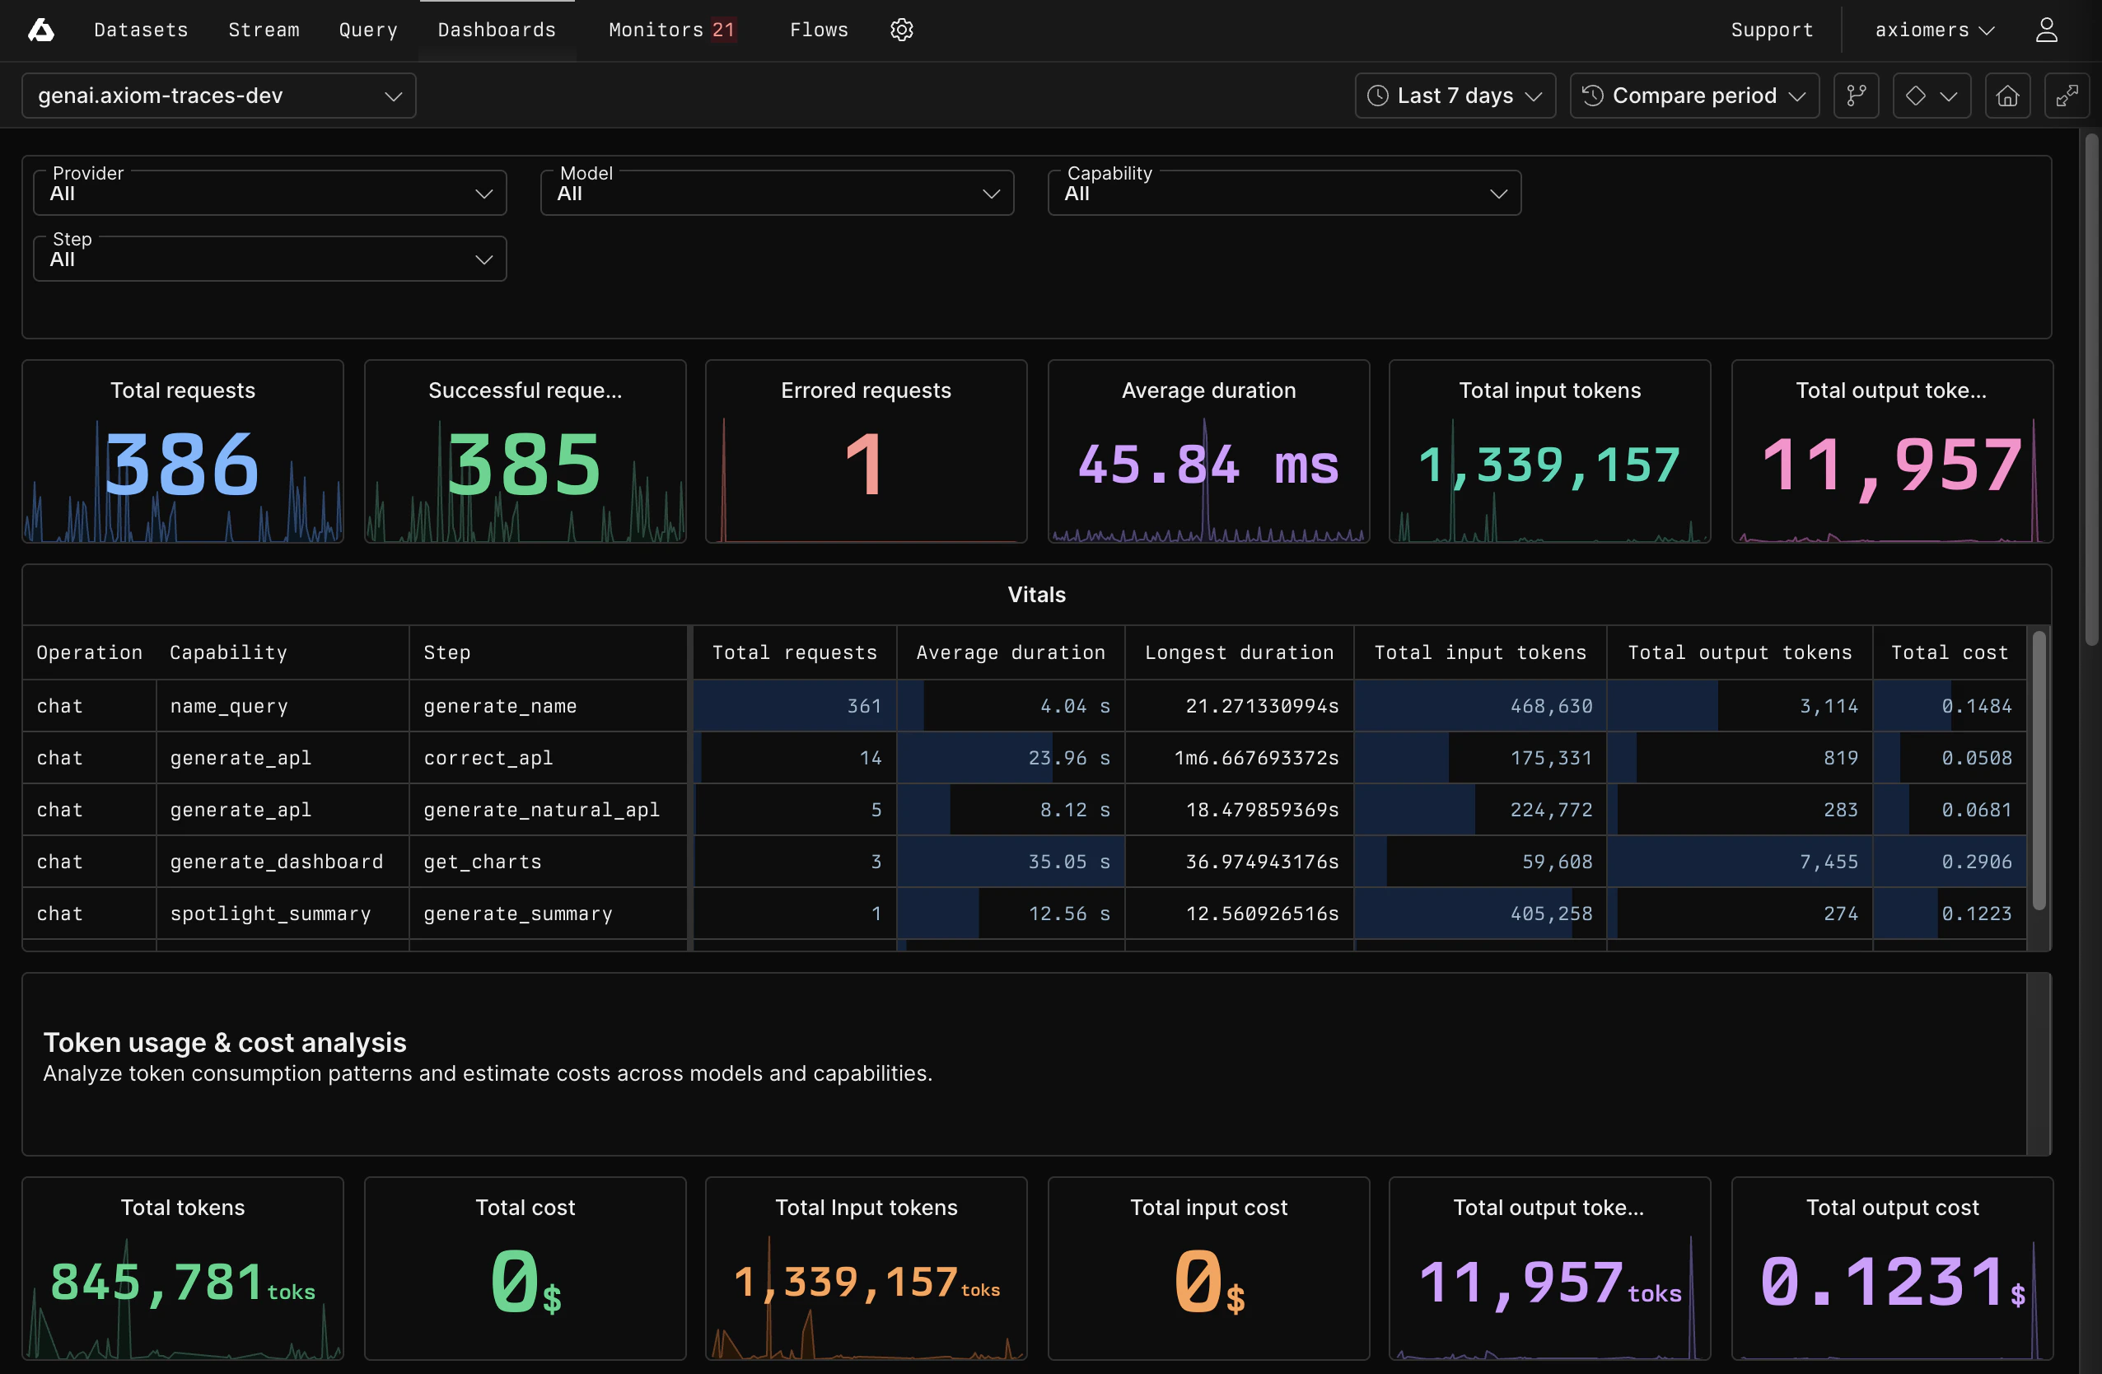
Task: Open the Compare period dropdown
Action: pos(1693,96)
